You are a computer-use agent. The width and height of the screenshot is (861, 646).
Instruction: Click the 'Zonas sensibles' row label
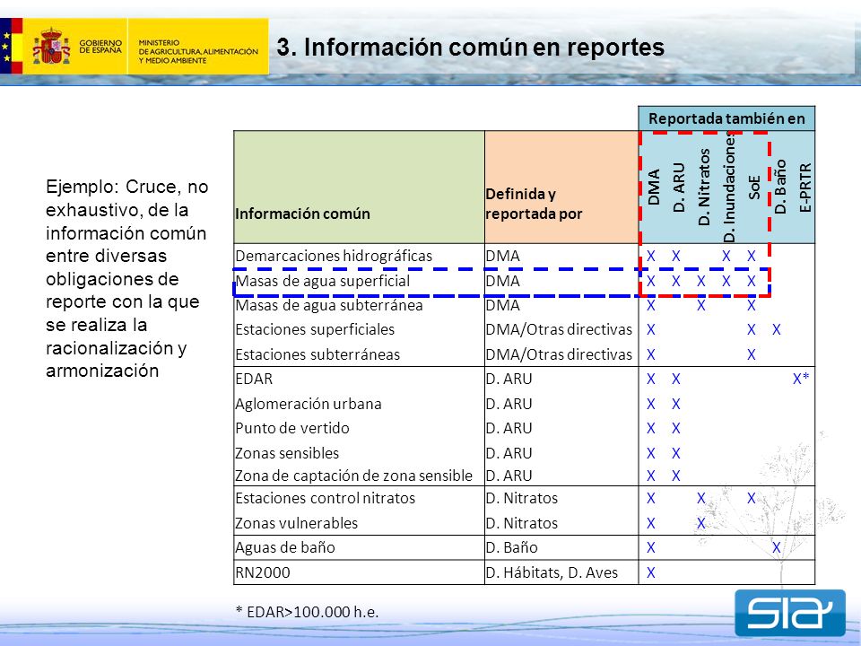point(287,454)
